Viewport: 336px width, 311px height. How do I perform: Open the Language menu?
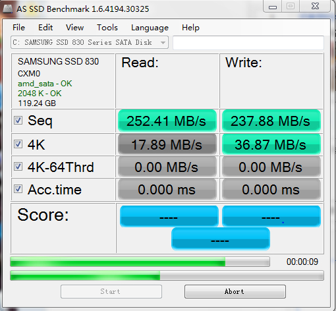click(x=150, y=28)
